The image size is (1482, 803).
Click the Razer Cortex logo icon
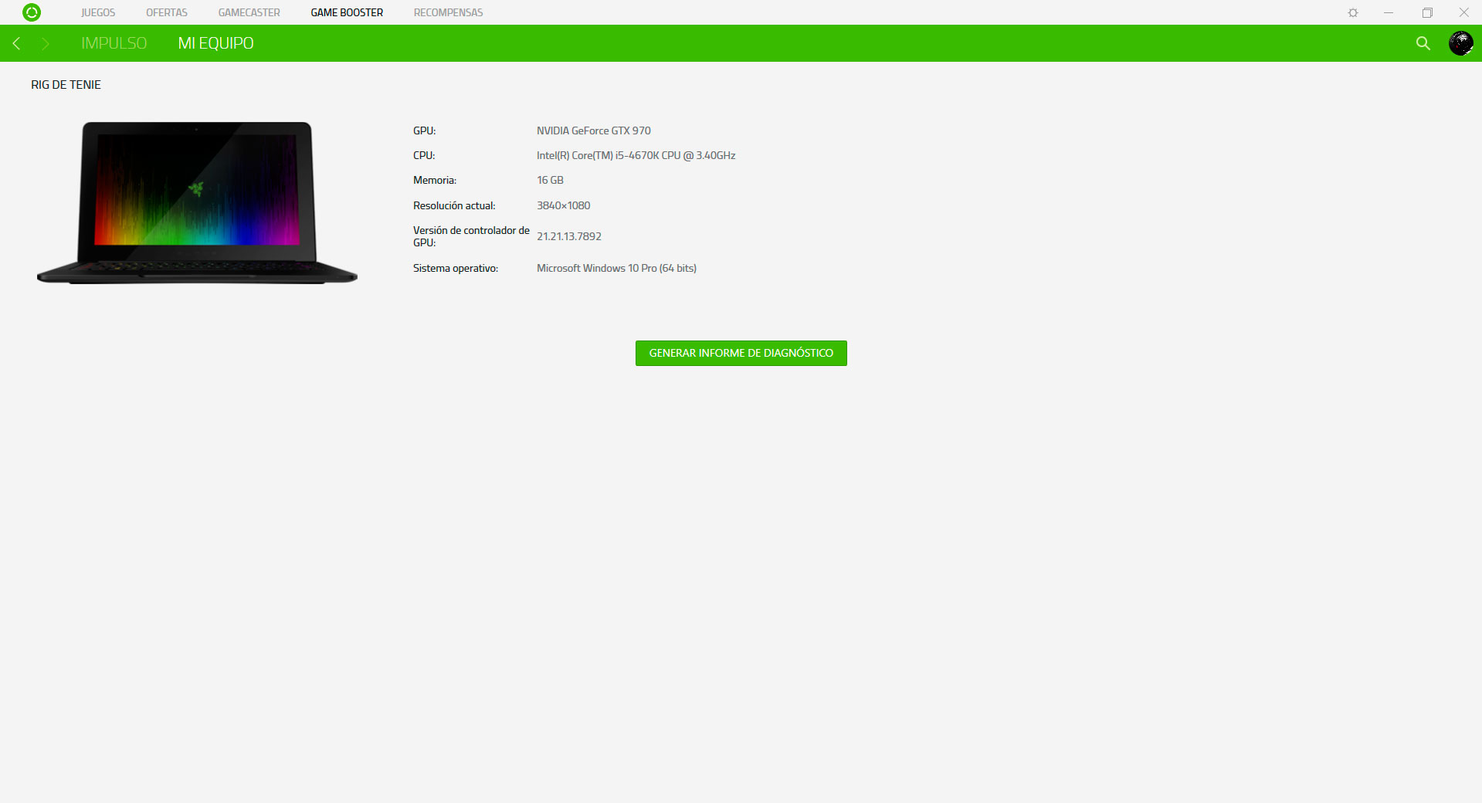pos(32,12)
